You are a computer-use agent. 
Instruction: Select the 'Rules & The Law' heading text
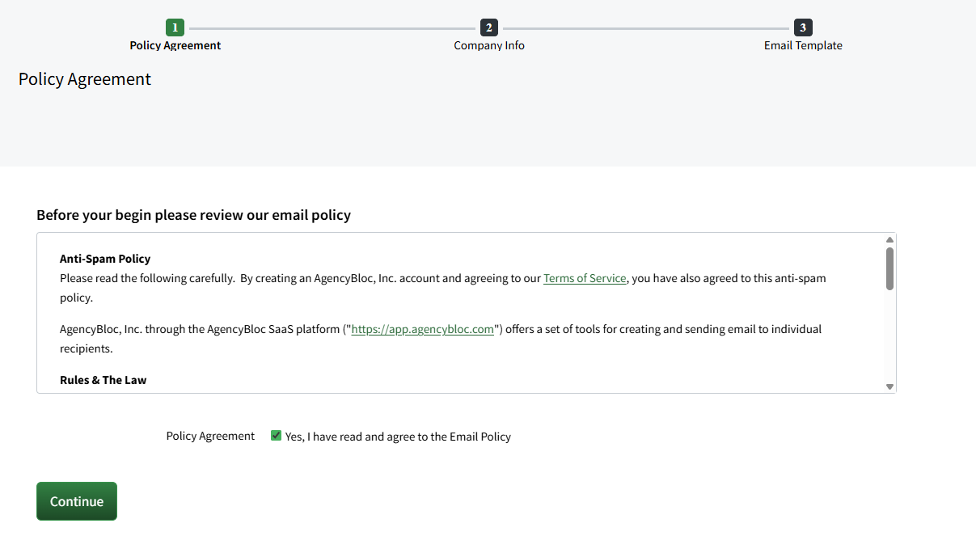[x=103, y=379]
